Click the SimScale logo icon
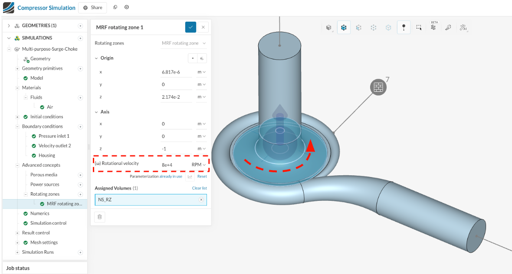The image size is (512, 274). click(x=9, y=7)
